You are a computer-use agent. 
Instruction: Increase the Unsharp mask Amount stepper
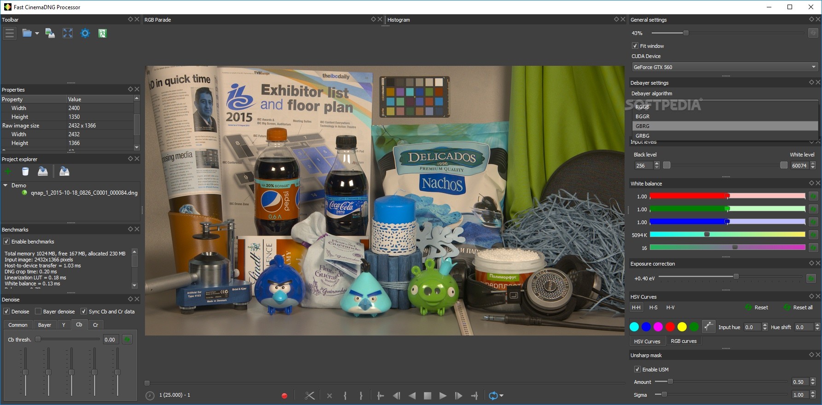813,380
